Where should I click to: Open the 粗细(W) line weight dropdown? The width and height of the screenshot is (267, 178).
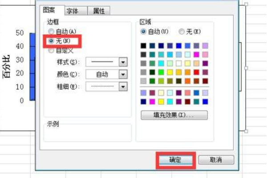pyautogui.click(x=107, y=86)
